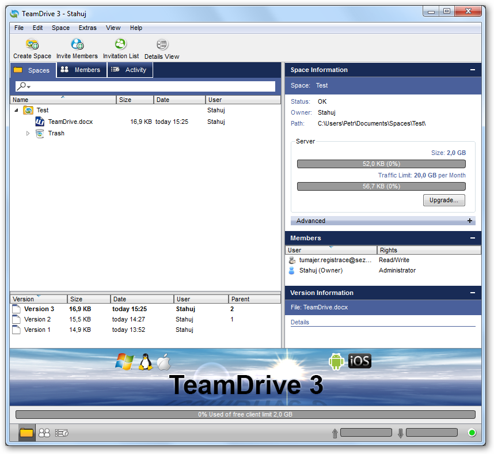Click the TeamDrive app icon in title bar
This screenshot has width=494, height=454.
point(14,14)
